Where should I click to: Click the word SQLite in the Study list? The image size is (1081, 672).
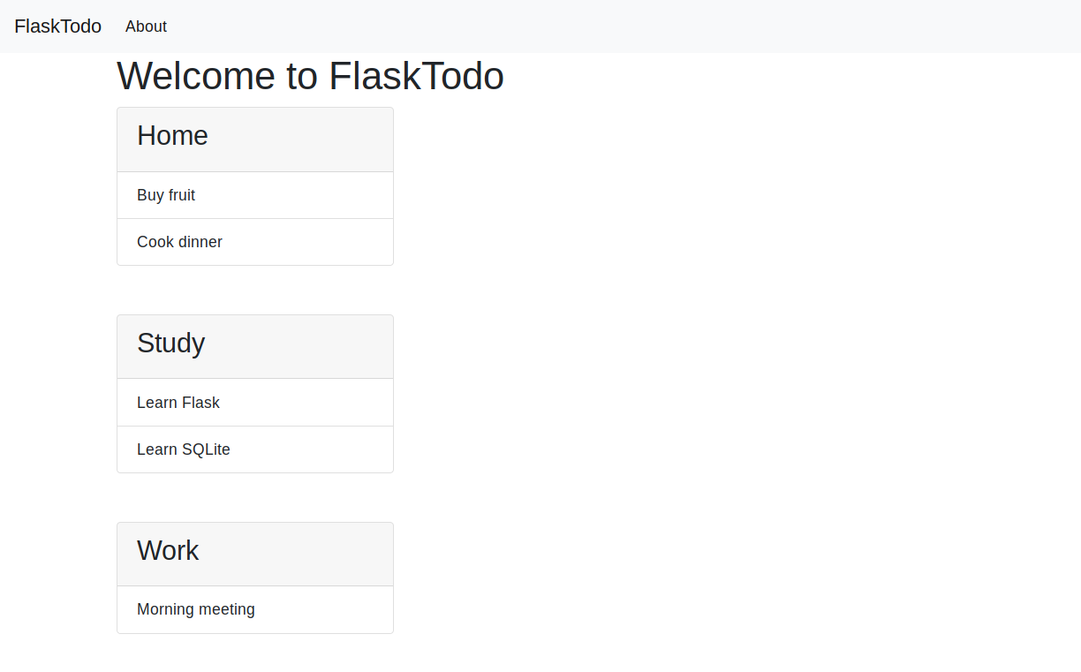pos(206,449)
